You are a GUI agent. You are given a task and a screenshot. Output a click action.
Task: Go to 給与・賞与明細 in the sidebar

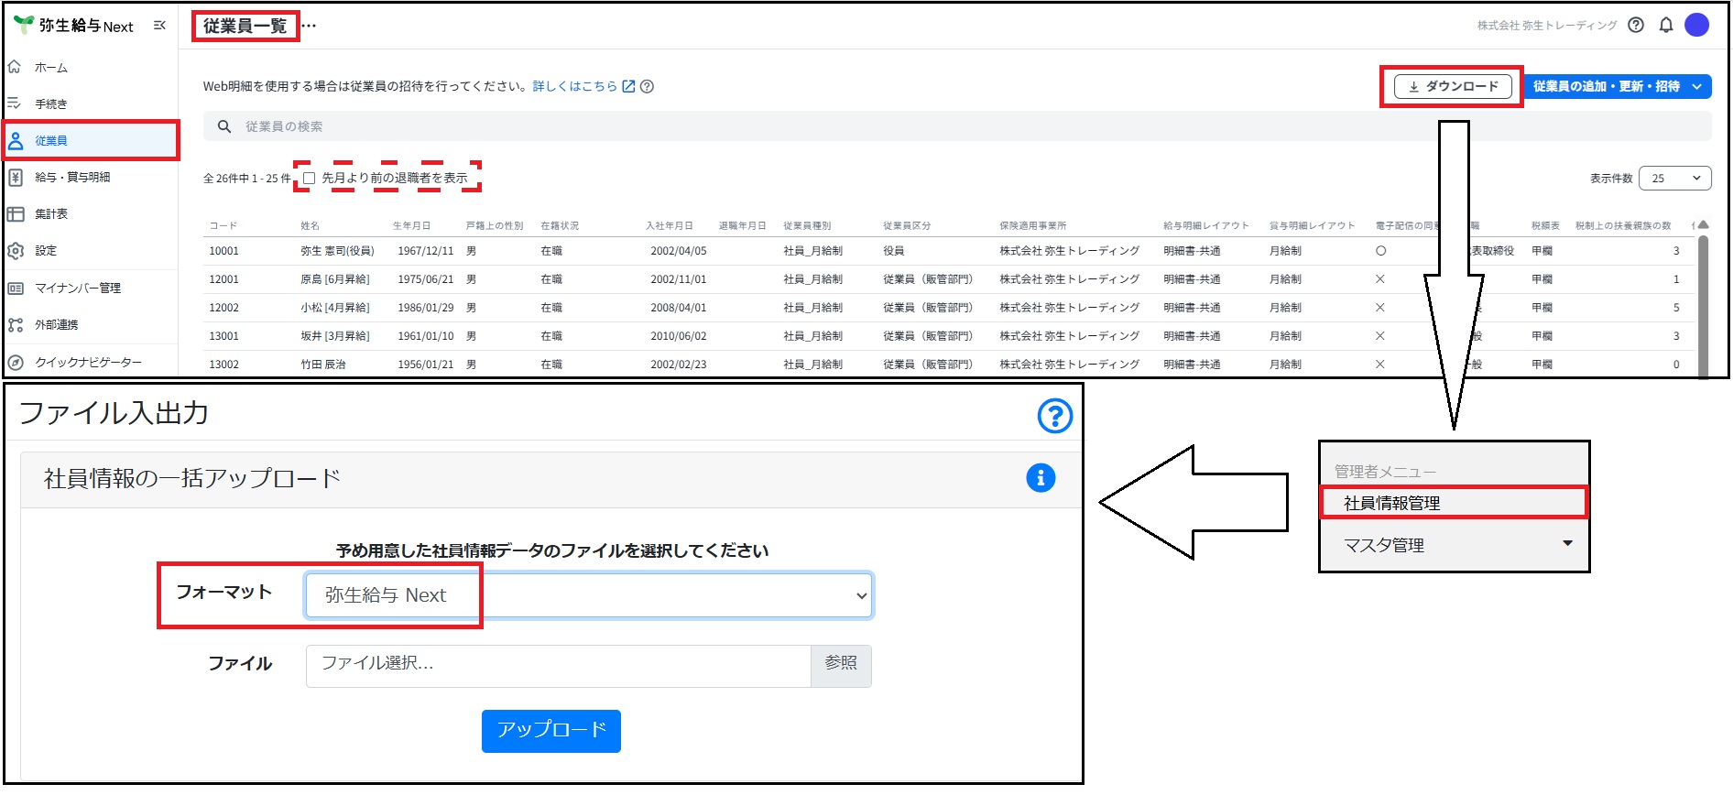pyautogui.click(x=72, y=177)
